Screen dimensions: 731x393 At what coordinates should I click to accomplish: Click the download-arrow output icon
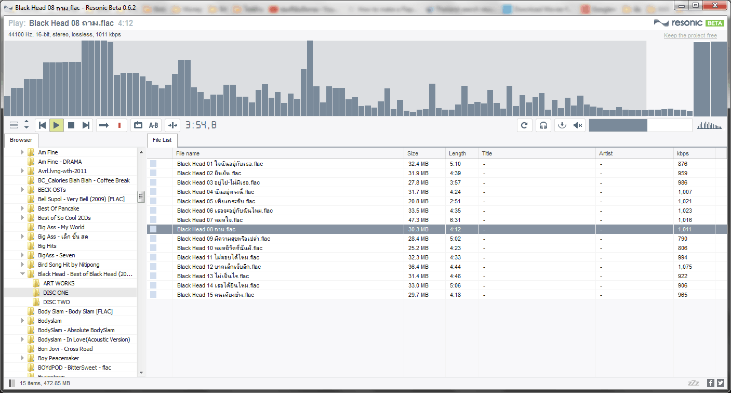[x=562, y=125]
